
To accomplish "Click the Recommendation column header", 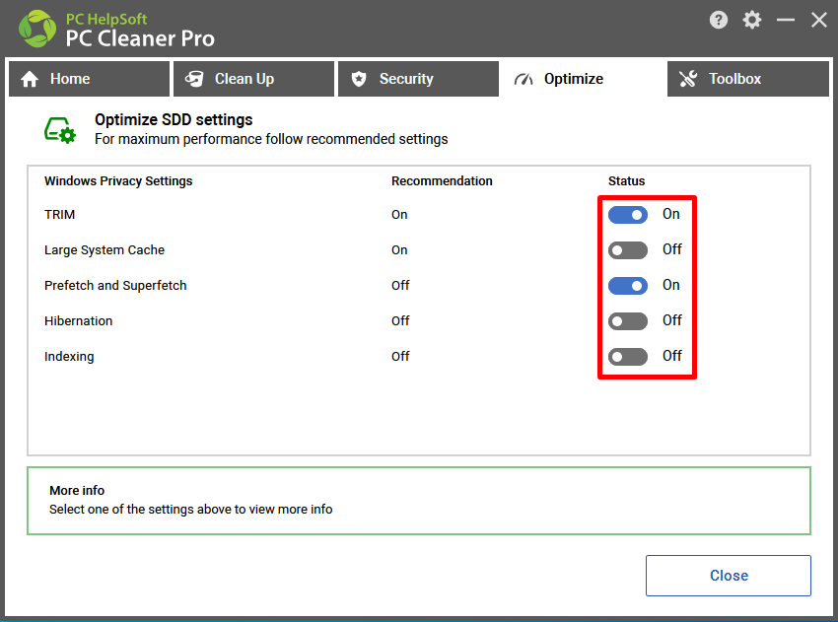I will click(442, 181).
